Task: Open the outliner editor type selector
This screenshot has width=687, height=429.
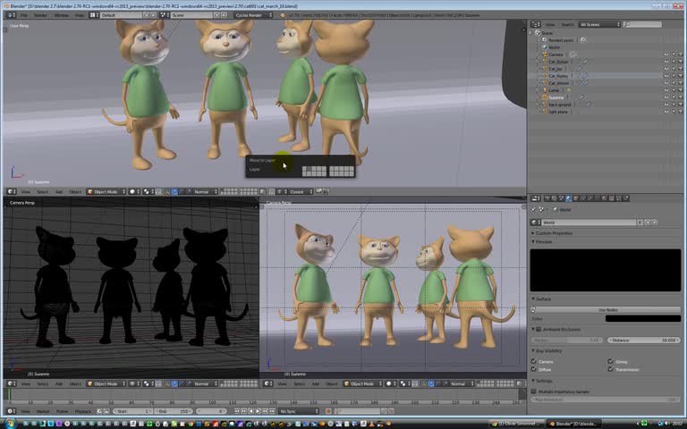Action: point(536,24)
